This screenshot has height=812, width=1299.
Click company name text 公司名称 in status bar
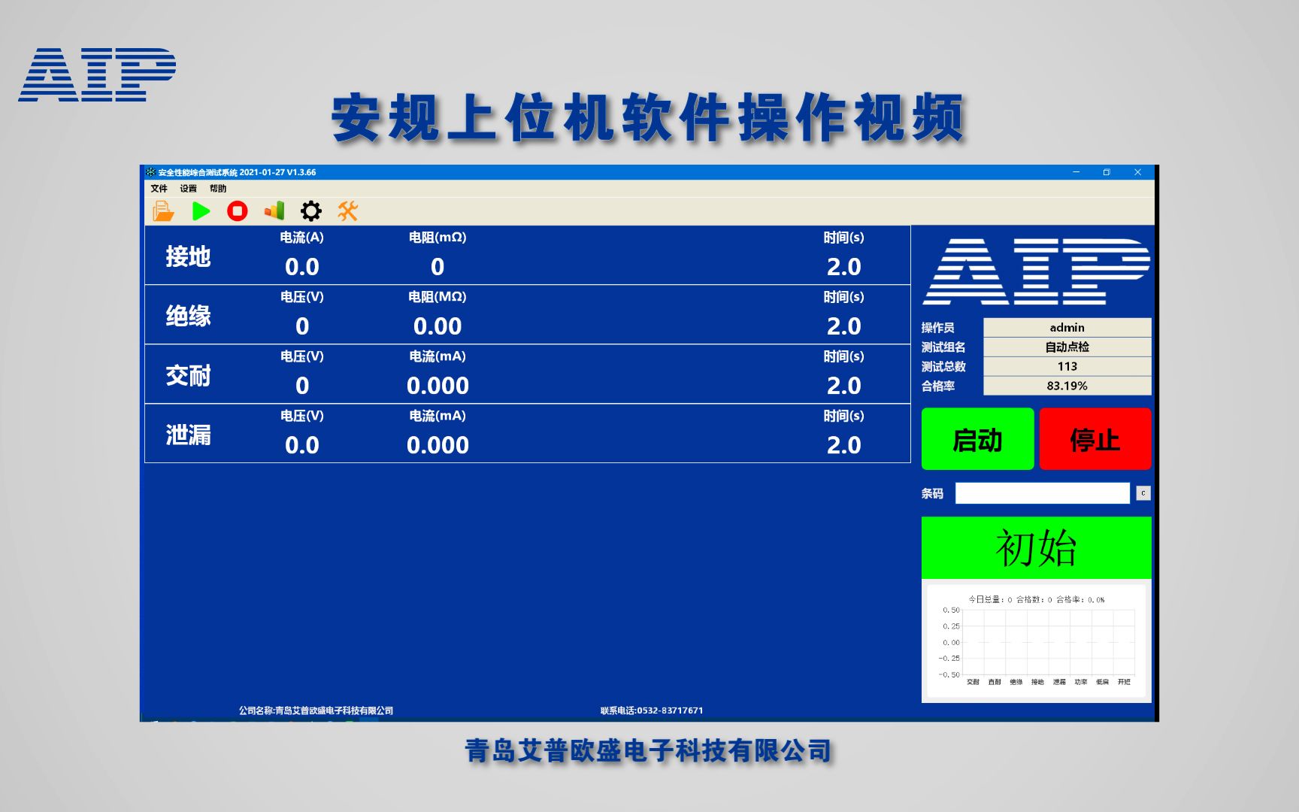tap(316, 710)
